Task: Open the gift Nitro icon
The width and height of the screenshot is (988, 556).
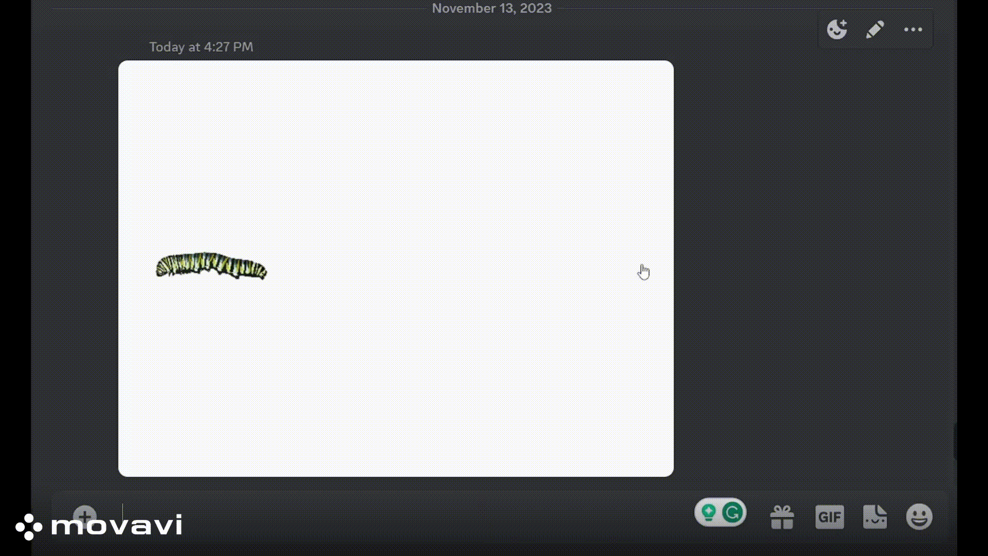Action: [x=783, y=516]
